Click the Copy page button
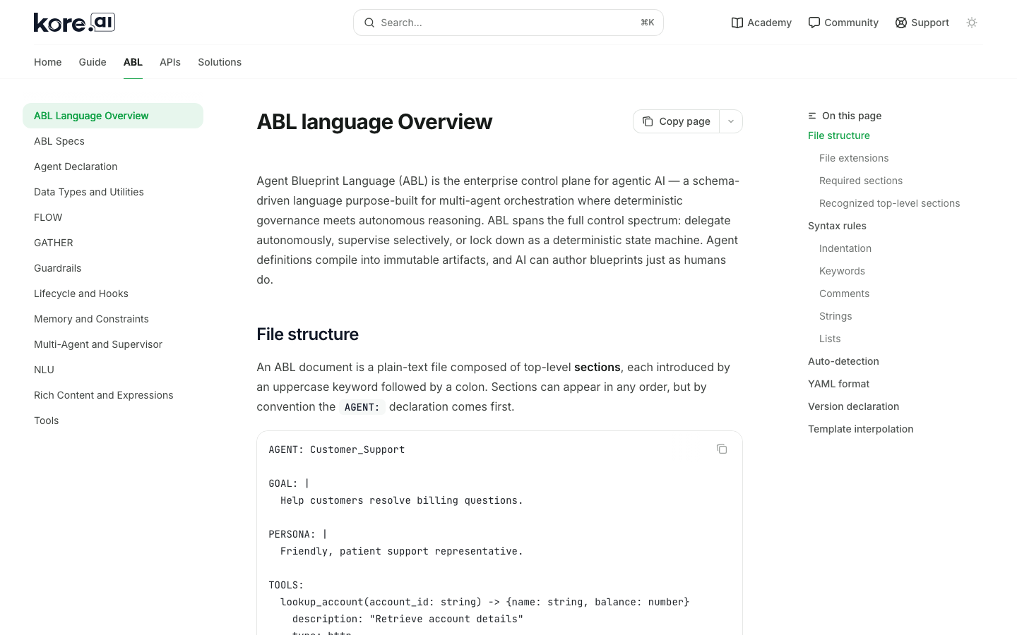 676,121
